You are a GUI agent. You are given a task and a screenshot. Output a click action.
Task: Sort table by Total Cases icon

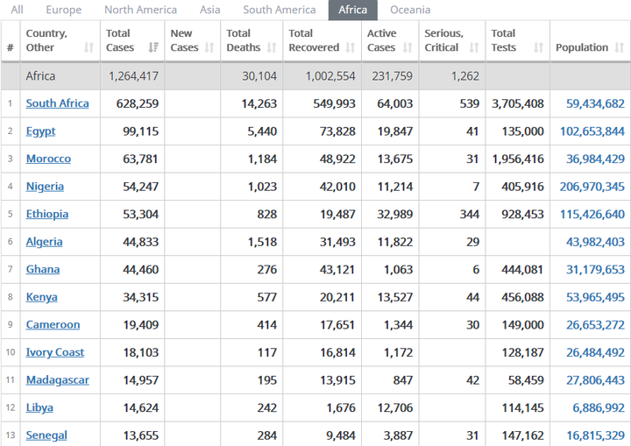[x=153, y=48]
